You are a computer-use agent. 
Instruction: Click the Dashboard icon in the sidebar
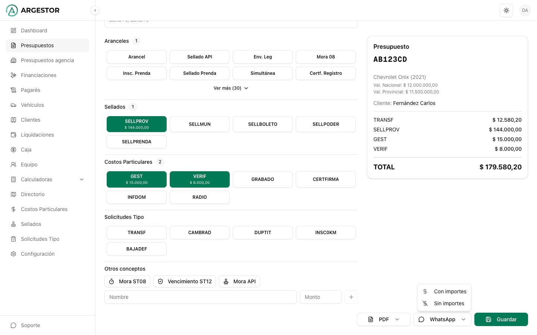click(x=13, y=31)
